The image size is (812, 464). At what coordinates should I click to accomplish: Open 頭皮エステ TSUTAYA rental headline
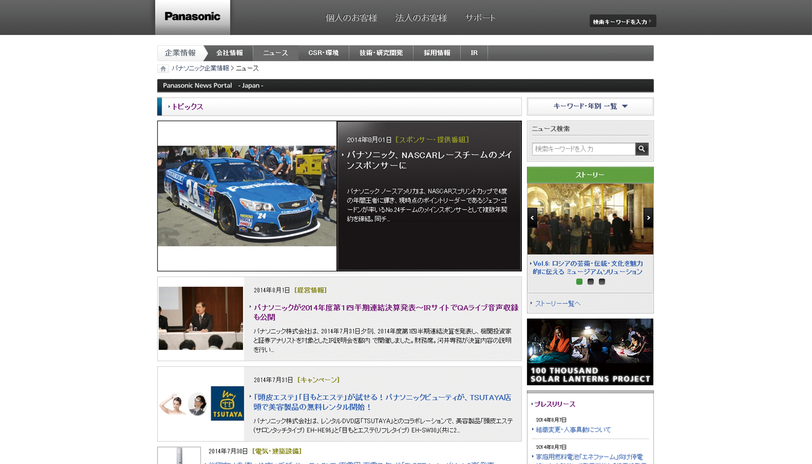coord(382,402)
